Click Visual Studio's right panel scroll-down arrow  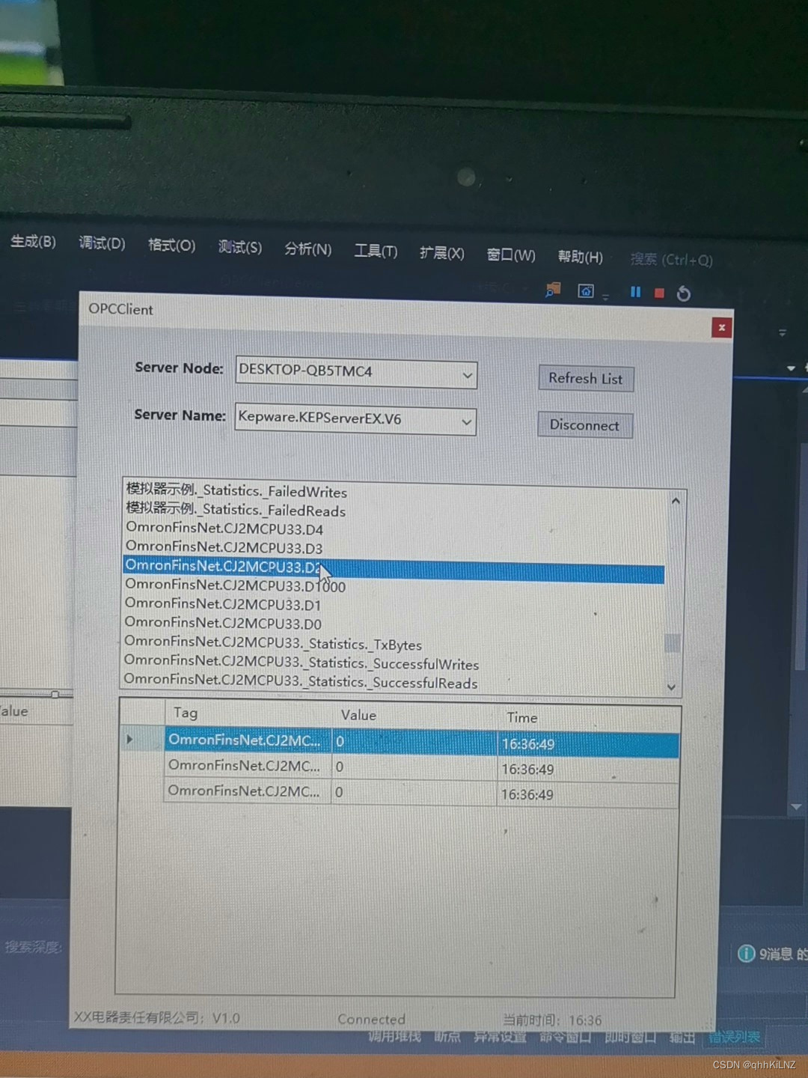796,806
